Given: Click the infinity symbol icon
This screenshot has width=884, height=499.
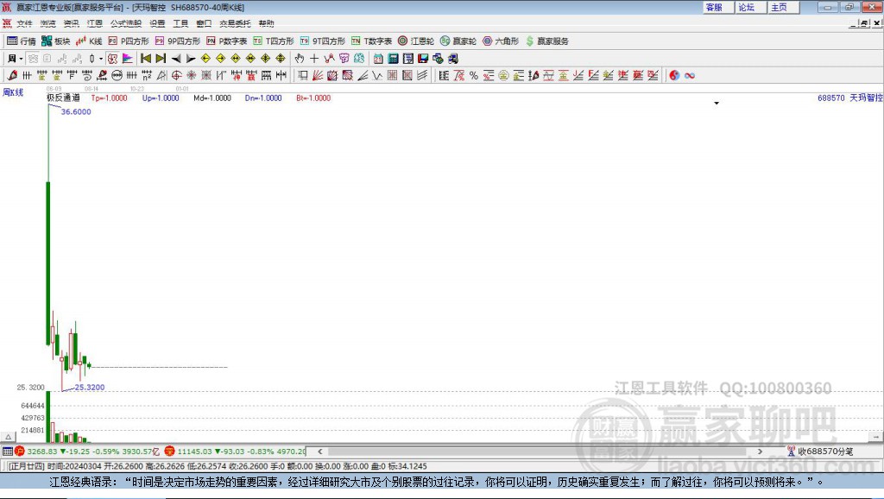Looking at the screenshot, I should coord(690,75).
